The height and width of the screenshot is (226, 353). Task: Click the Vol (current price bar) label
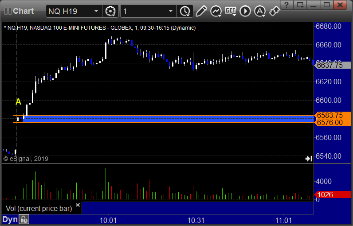[x=39, y=208]
